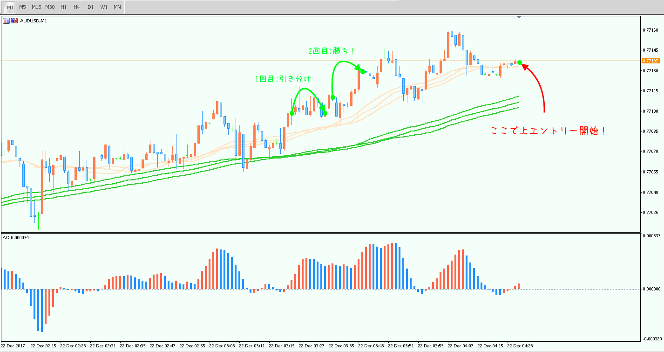Click the orange 0.77137 current price label
Screen dimensions: 664x352
coord(650,61)
